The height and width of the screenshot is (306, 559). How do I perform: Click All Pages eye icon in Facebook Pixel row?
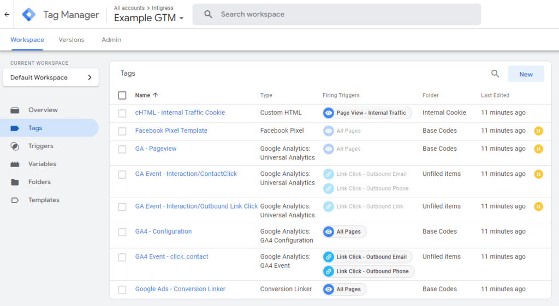(x=328, y=131)
